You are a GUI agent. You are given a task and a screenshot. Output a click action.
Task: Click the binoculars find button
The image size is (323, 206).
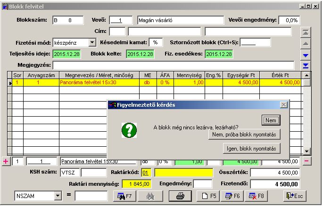coord(150,196)
